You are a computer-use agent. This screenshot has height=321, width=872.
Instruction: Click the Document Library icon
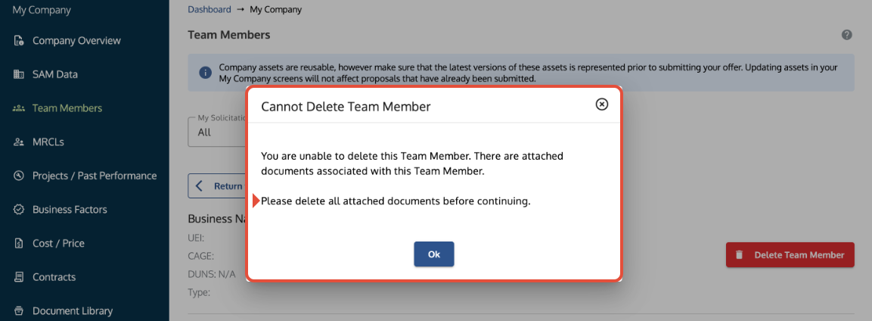(x=18, y=310)
